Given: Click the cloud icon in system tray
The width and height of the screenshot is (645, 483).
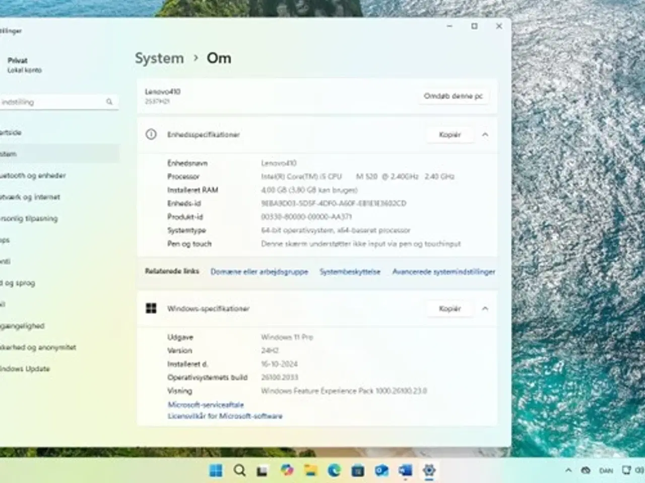Looking at the screenshot, I should pos(586,470).
